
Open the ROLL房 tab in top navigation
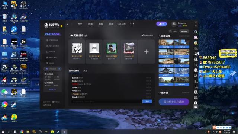[122, 24]
